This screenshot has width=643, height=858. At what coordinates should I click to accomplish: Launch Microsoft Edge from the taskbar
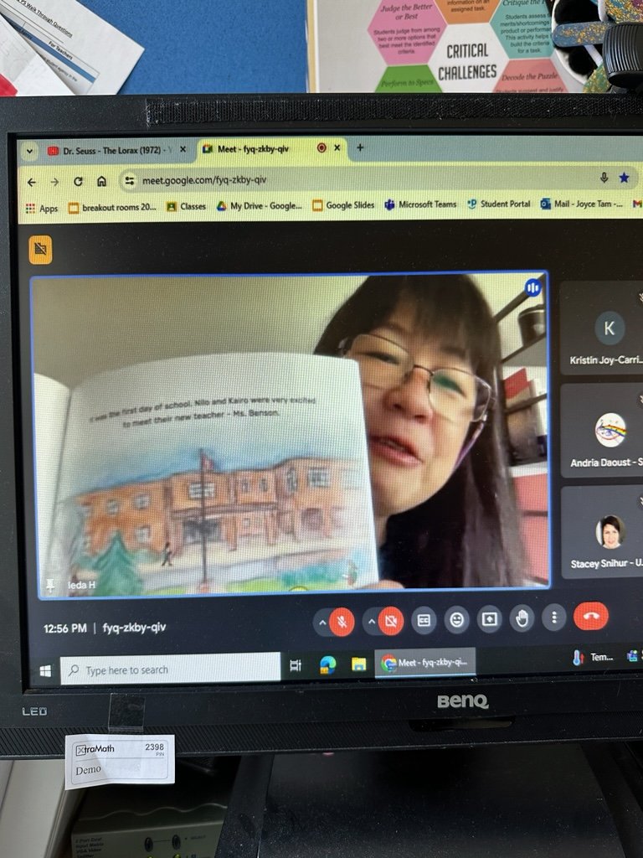[x=327, y=664]
